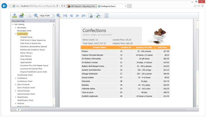The width and height of the screenshot is (206, 117).
Task: Click the watermark page icon in toolbar
Action: click(106, 16)
